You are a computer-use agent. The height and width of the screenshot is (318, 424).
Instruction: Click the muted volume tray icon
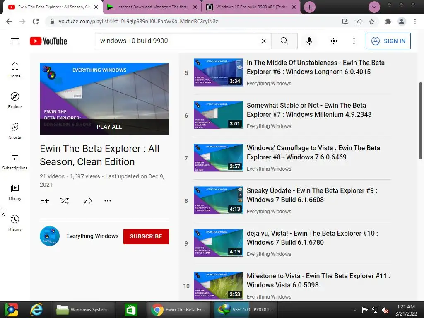[x=385, y=310]
